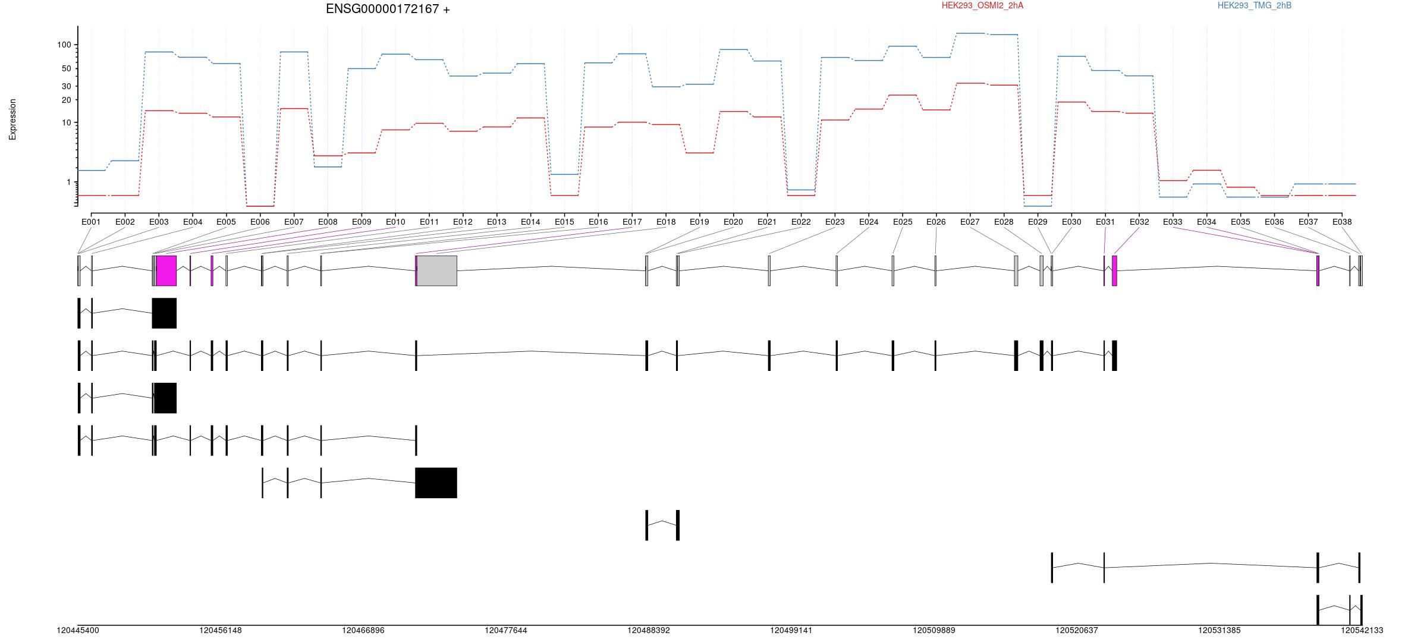The height and width of the screenshot is (642, 1427).
Task: Select exon label E009
Action: pyautogui.click(x=362, y=222)
